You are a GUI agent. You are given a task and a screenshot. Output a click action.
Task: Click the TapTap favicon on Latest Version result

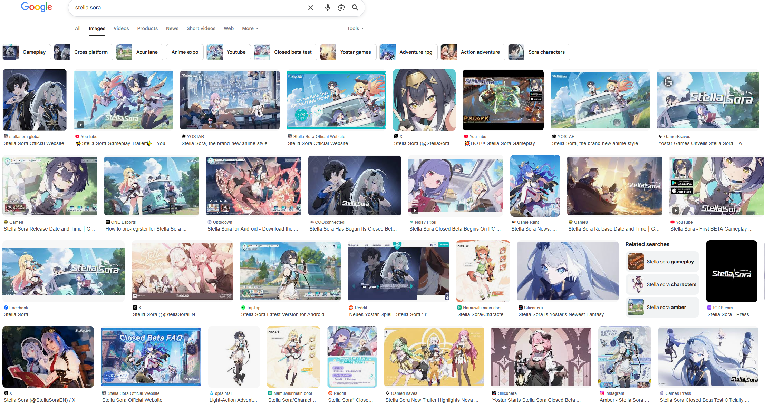(x=243, y=308)
